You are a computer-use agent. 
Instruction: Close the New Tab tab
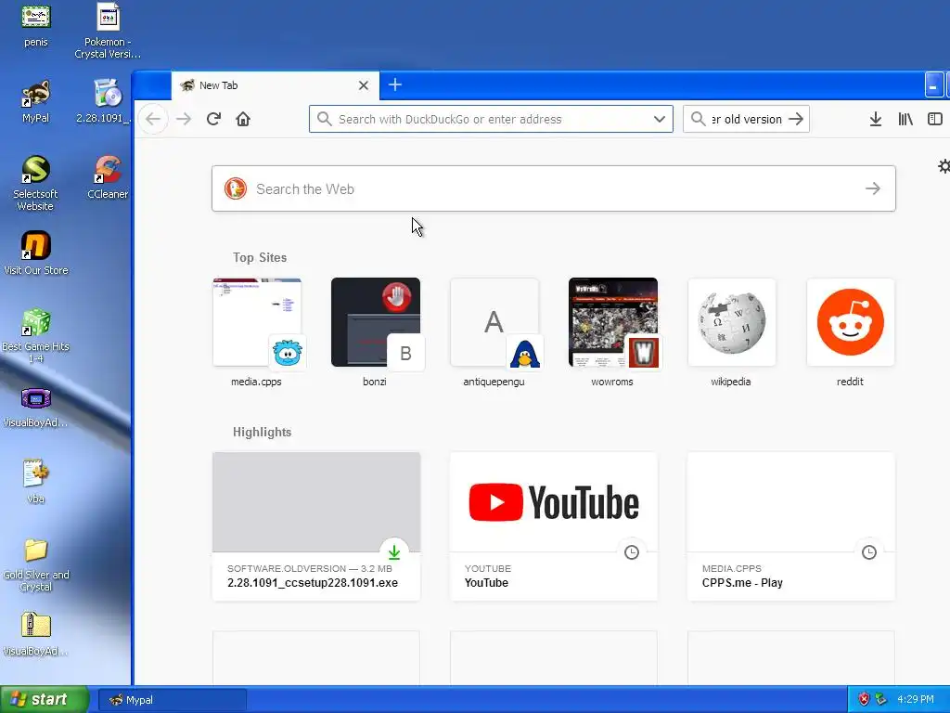pyautogui.click(x=364, y=85)
